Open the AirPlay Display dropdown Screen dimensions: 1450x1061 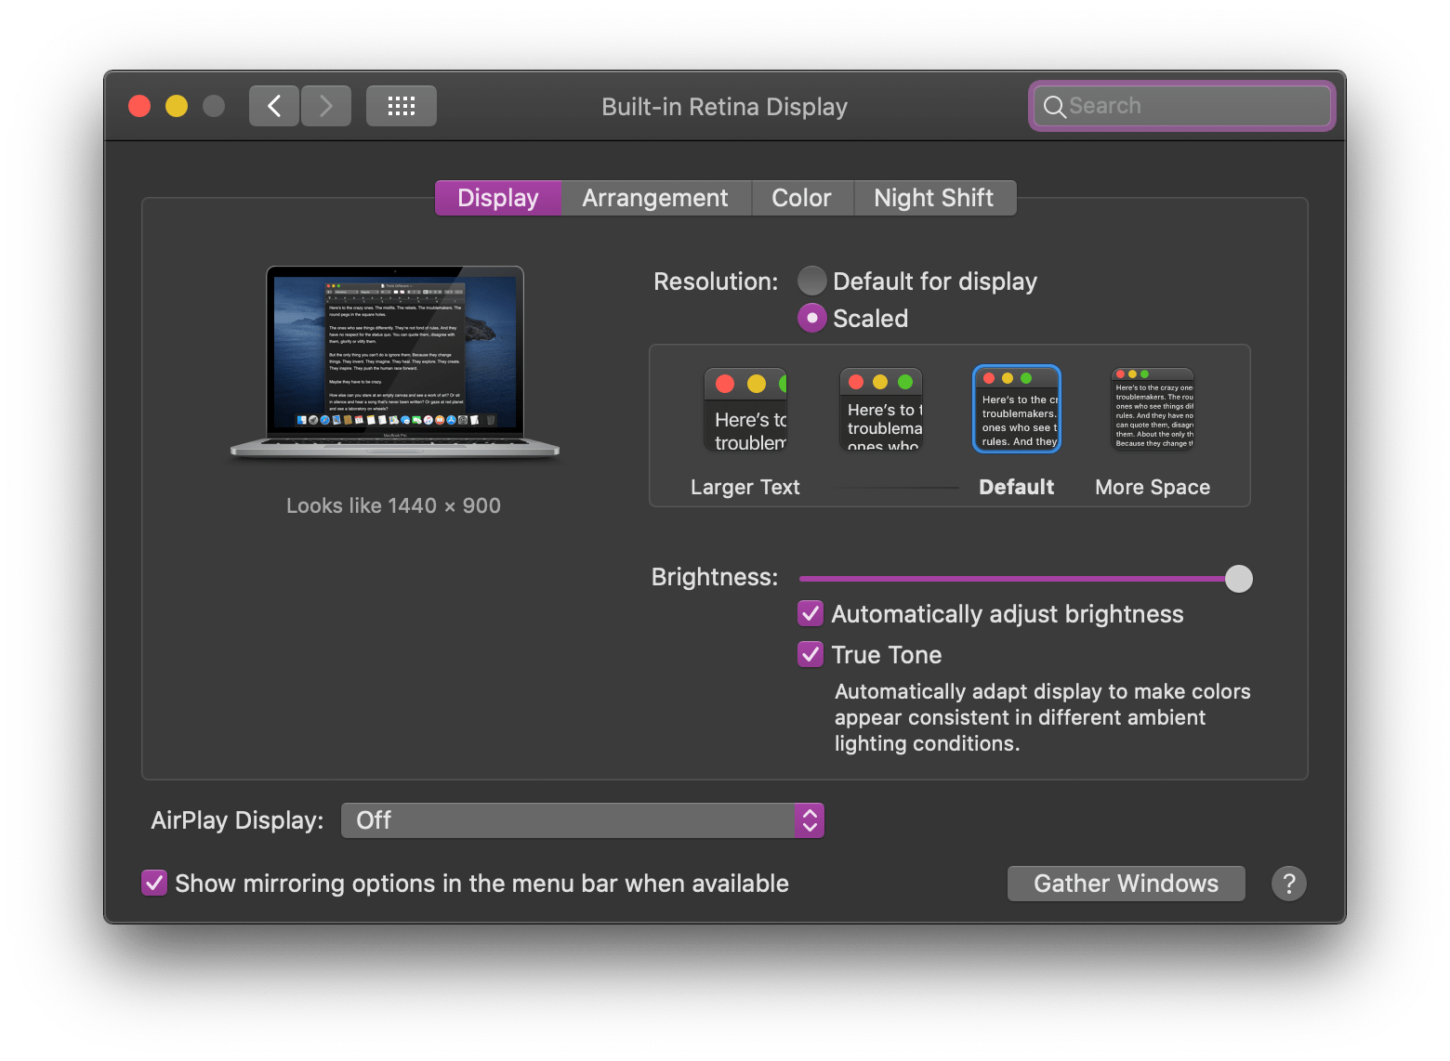(x=583, y=820)
